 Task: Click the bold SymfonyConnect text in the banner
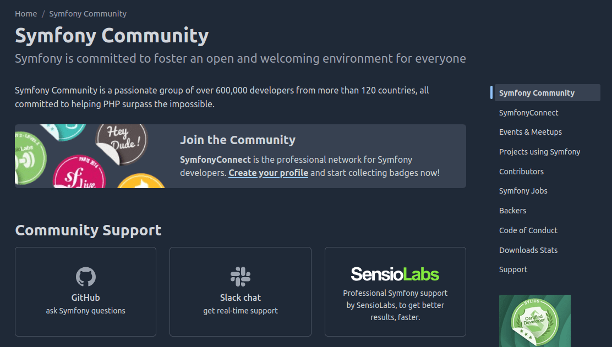pos(215,159)
